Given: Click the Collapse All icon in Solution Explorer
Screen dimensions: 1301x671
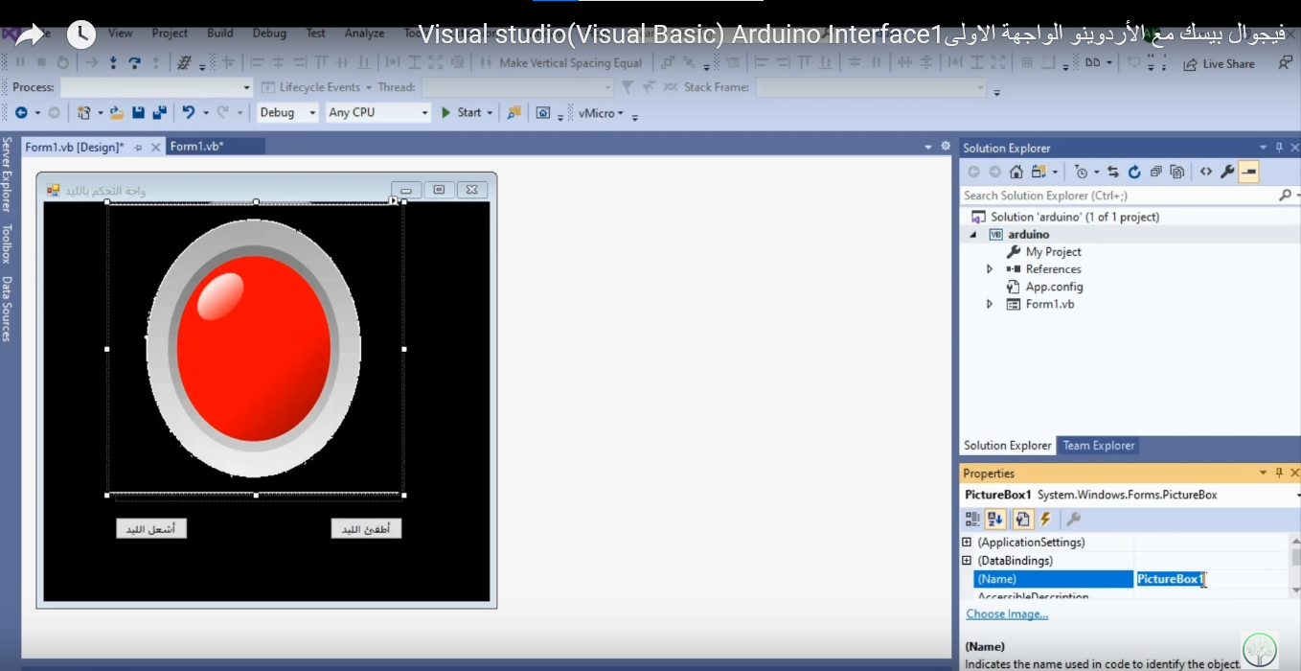Looking at the screenshot, I should pos(1155,172).
